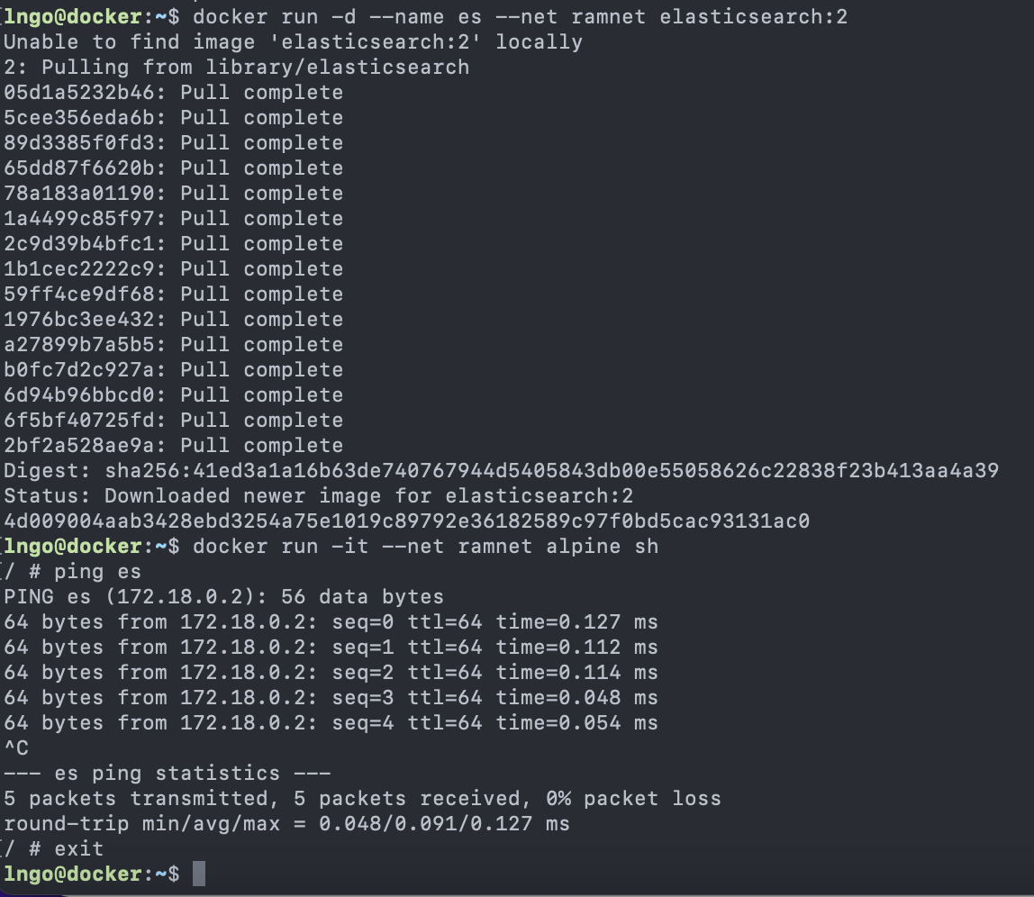
Task: Click the 'Status: Downloaded newer image' line
Action: (x=318, y=495)
